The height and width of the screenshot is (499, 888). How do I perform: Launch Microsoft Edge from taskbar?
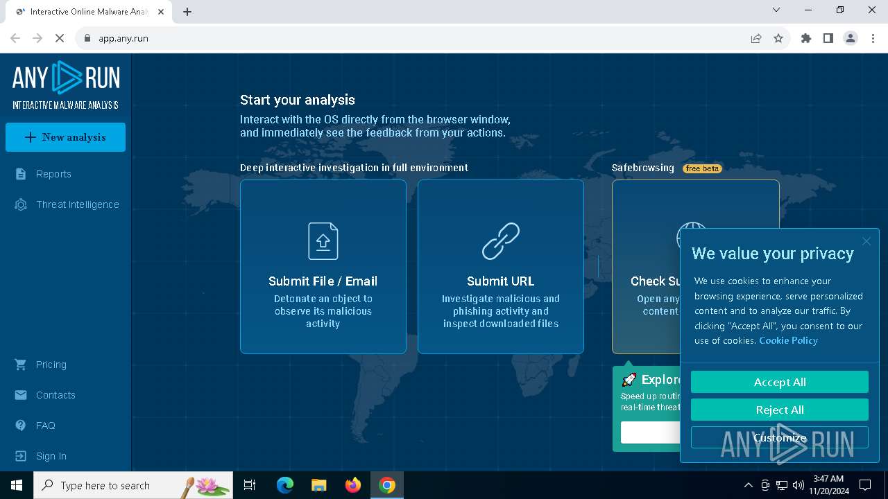click(285, 485)
